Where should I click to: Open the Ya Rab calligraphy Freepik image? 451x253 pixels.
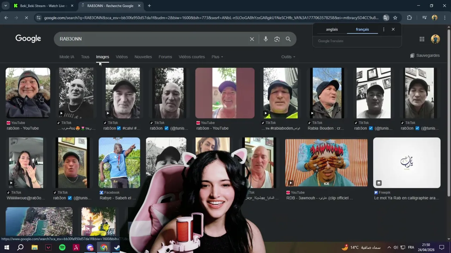pos(407,163)
